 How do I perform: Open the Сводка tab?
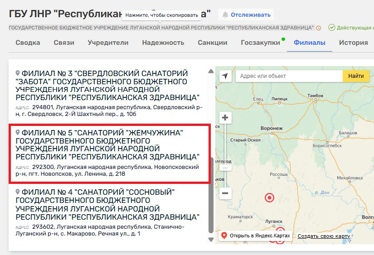pyautogui.click(x=28, y=43)
